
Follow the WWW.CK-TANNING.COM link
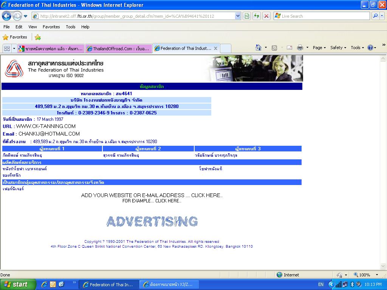coord(46,126)
